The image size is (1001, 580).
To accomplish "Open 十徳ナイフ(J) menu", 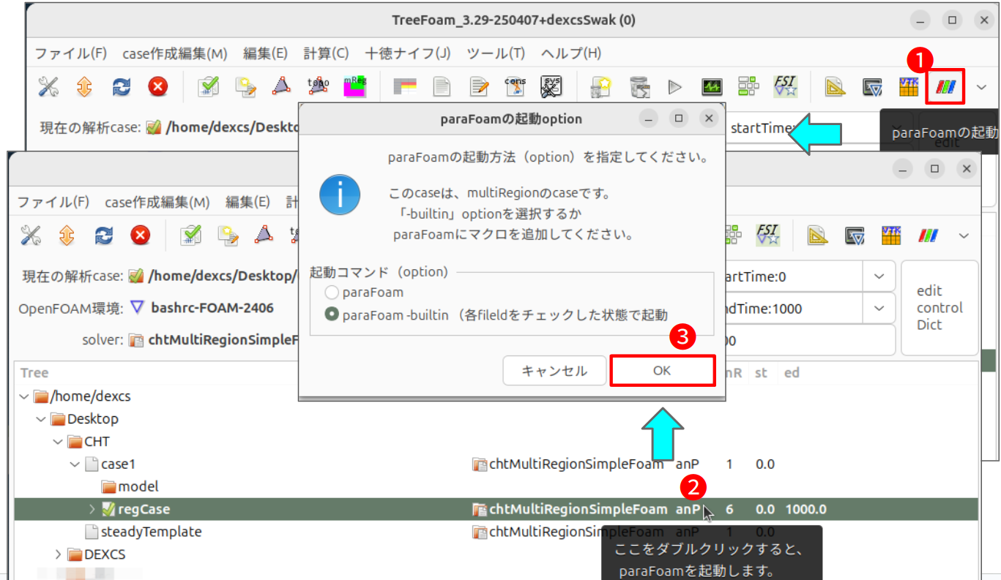I will click(x=408, y=53).
